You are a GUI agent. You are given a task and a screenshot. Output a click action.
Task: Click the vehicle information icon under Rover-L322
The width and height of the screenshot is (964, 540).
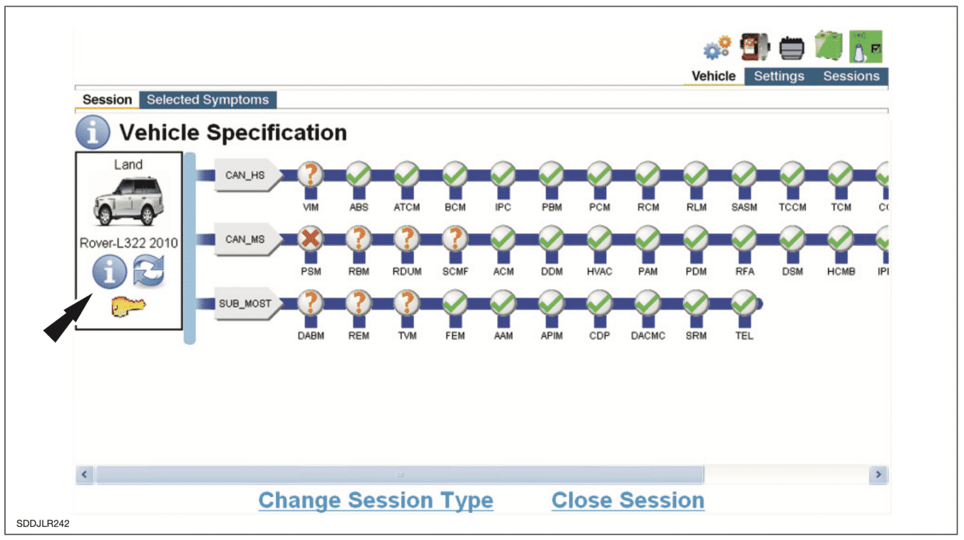click(109, 272)
